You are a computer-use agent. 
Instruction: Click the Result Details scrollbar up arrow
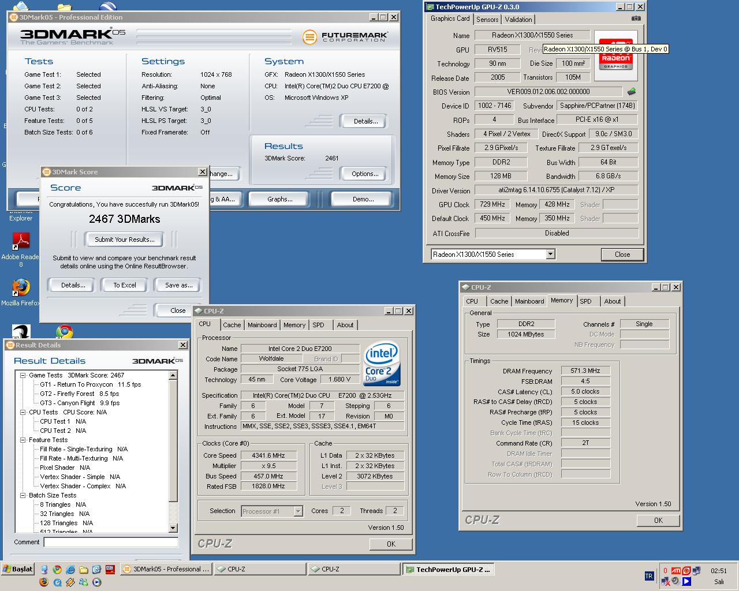pos(173,375)
